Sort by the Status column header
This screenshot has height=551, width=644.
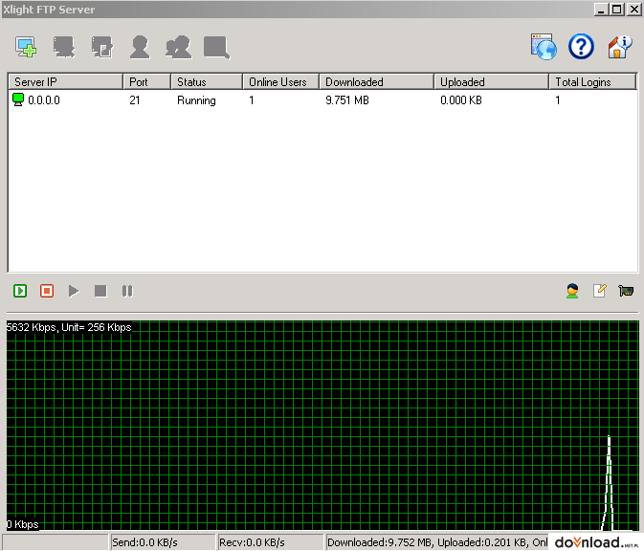207,81
